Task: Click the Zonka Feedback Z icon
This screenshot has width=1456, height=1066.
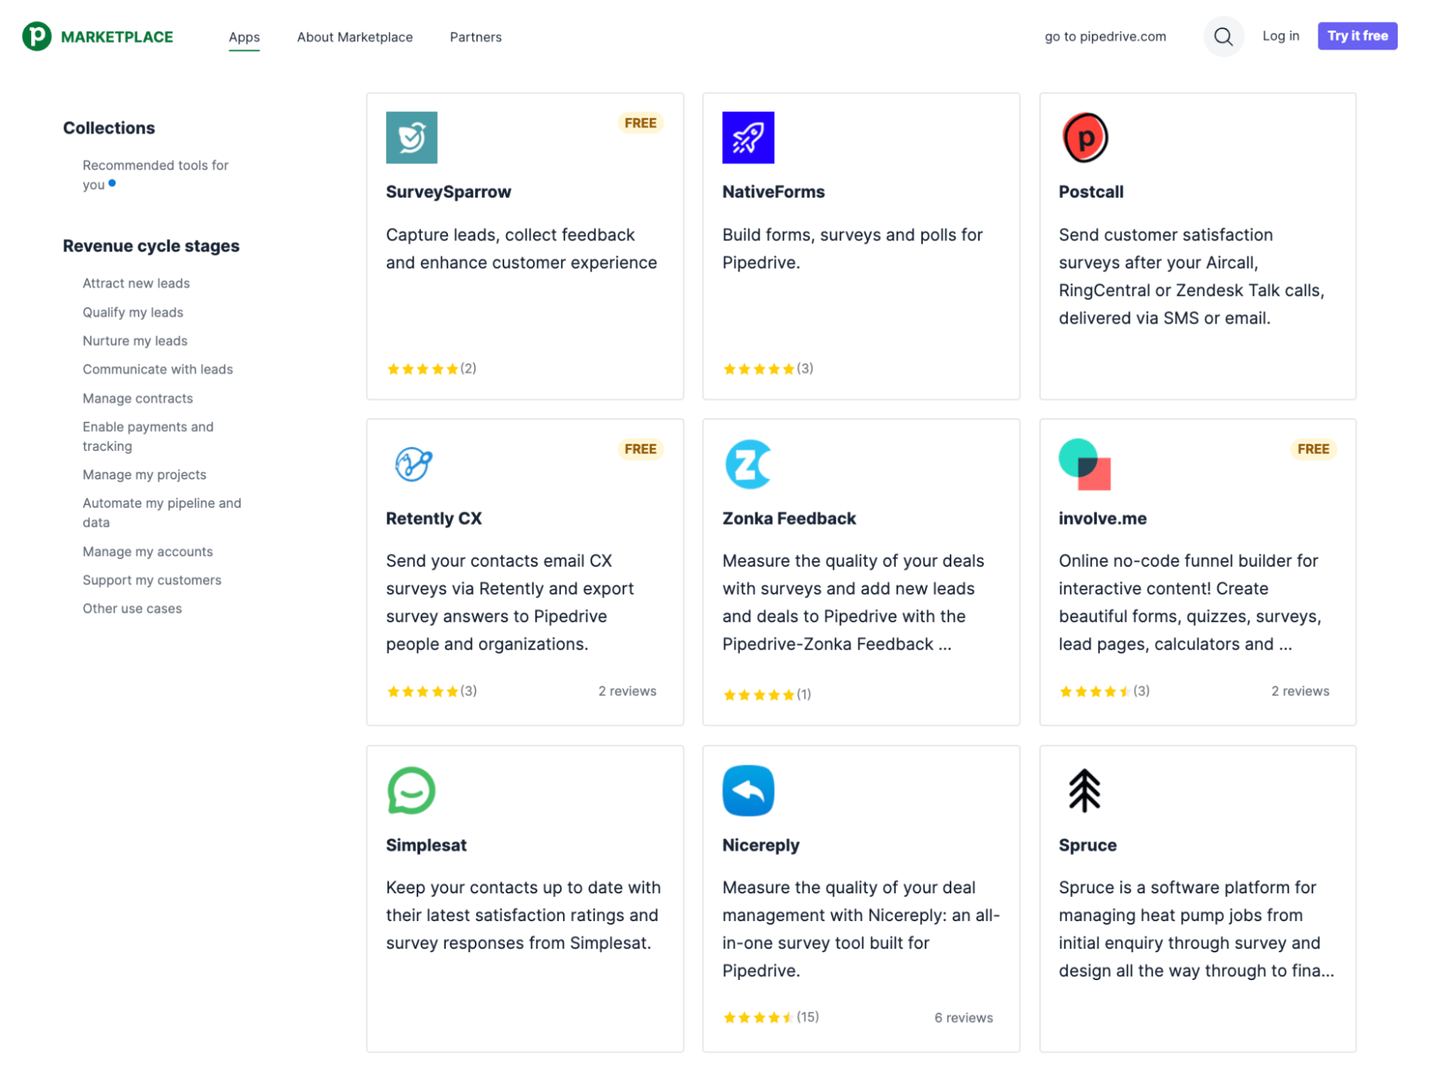Action: pos(747,463)
